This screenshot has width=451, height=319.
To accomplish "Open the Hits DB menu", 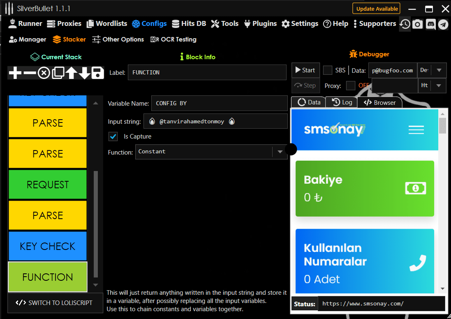I will [189, 23].
